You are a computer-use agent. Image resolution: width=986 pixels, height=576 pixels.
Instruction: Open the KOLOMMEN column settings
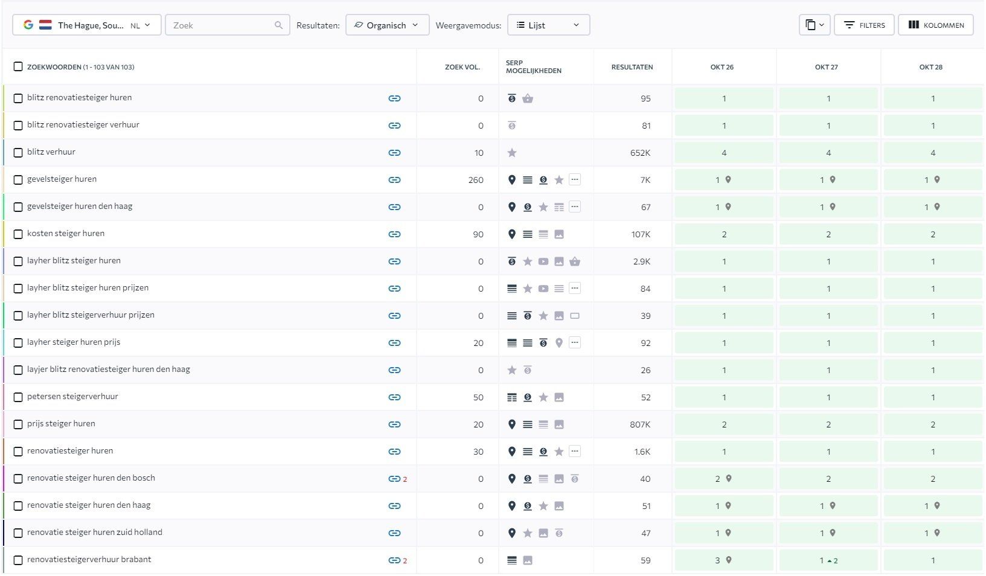click(x=936, y=25)
